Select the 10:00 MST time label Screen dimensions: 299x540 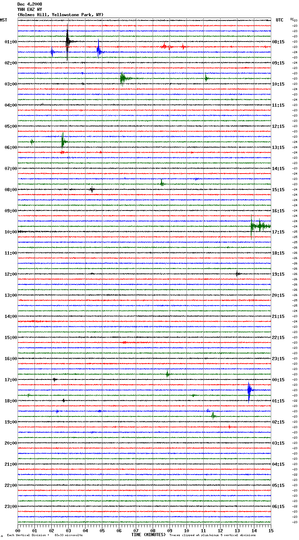coord(11,232)
